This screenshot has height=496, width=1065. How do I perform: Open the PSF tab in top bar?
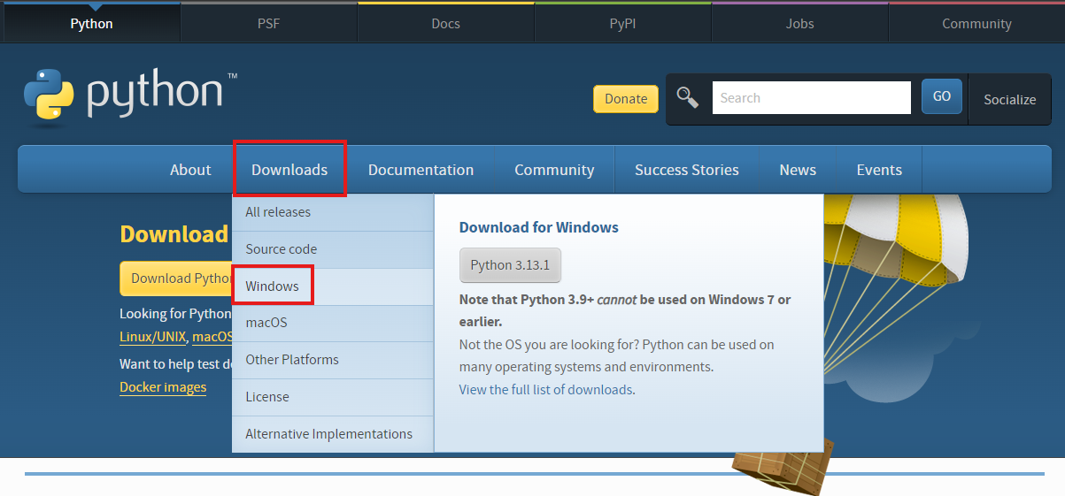pos(268,23)
